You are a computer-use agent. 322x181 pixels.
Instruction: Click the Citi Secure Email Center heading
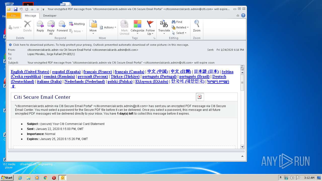42,97
